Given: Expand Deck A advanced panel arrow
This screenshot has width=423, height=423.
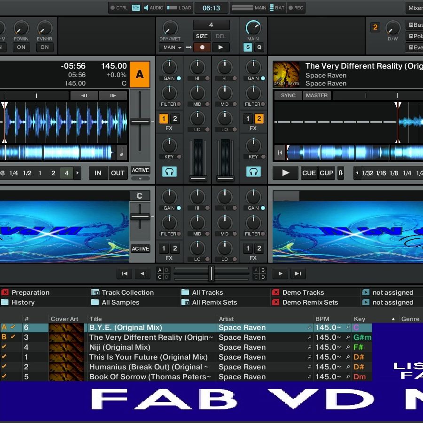Looking at the screenshot, I should [140, 178].
